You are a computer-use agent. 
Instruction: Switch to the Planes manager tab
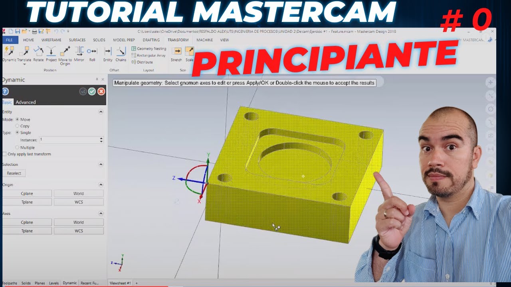pyautogui.click(x=40, y=283)
